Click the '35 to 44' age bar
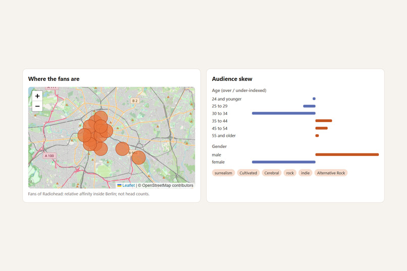 (x=324, y=121)
